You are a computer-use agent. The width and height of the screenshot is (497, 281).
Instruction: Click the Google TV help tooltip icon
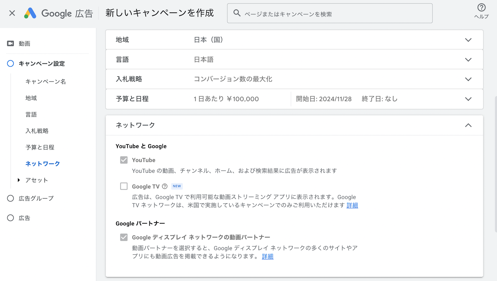165,186
